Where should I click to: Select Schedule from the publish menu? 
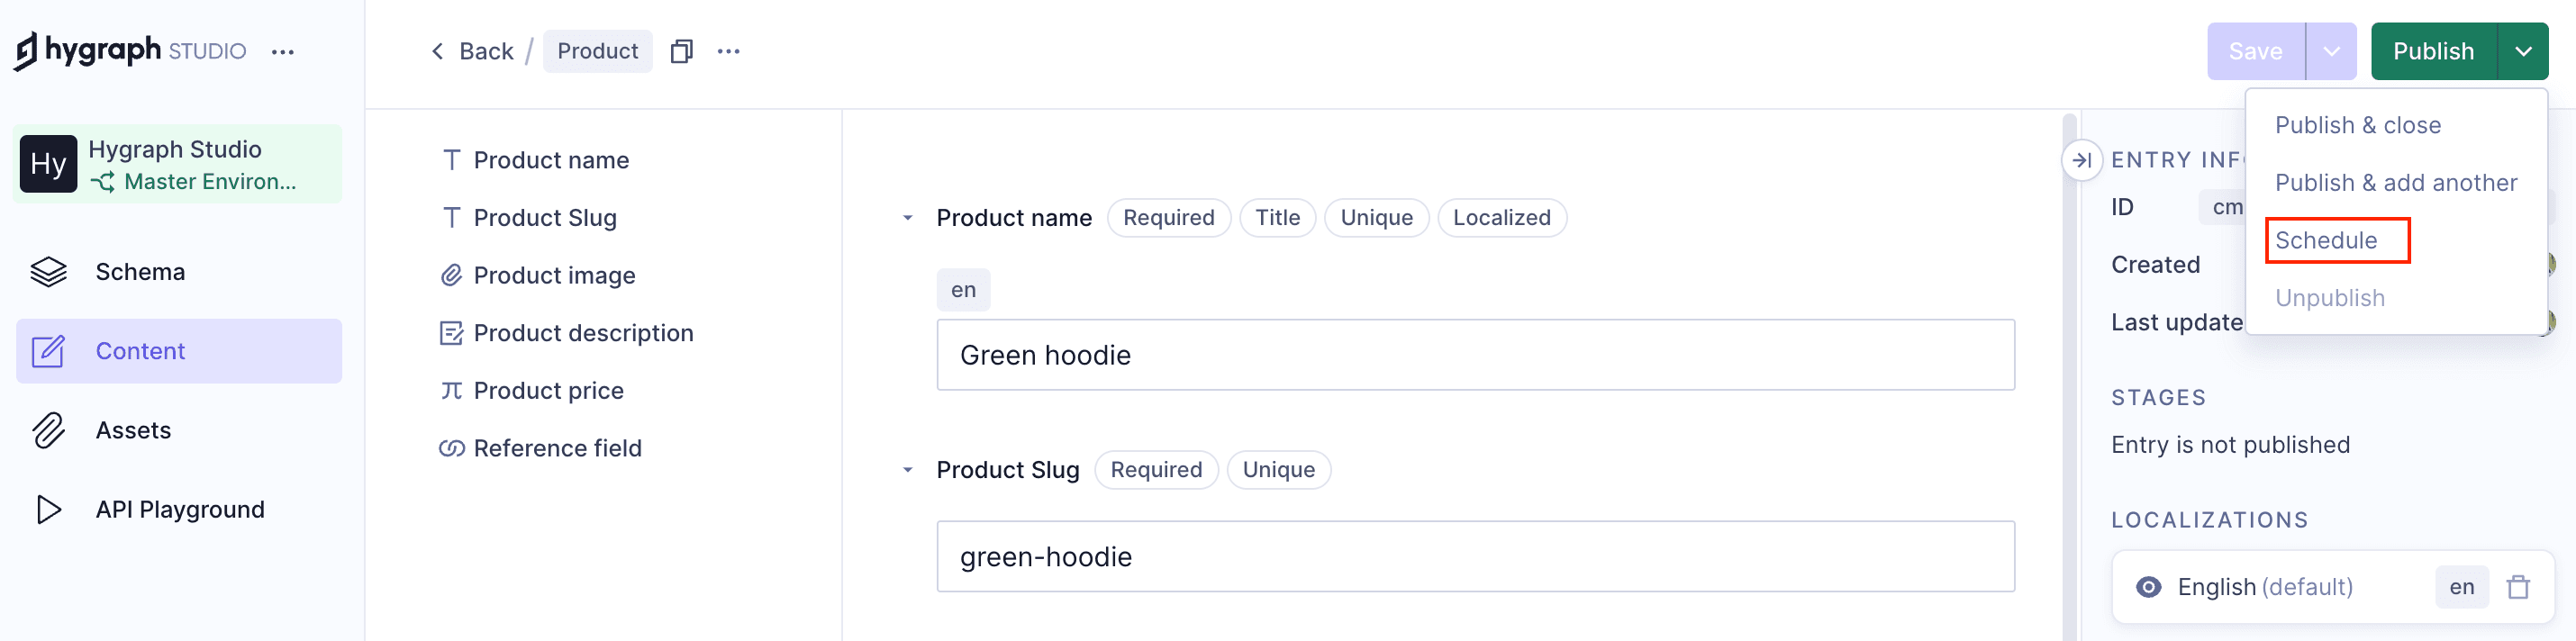click(x=2325, y=240)
